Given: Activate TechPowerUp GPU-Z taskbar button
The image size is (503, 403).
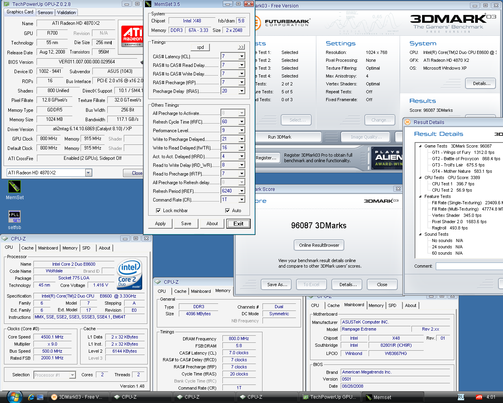Looking at the screenshot, I should (330, 397).
